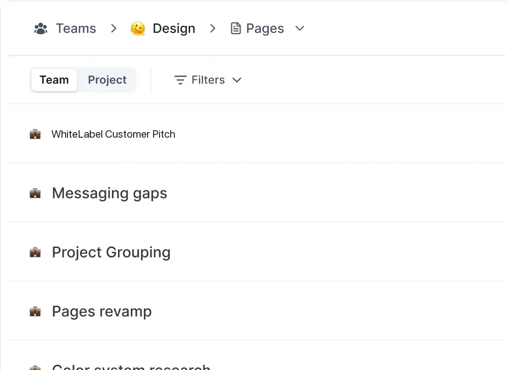
Task: Click chevron separator after Design breadcrumb
Action: click(212, 29)
